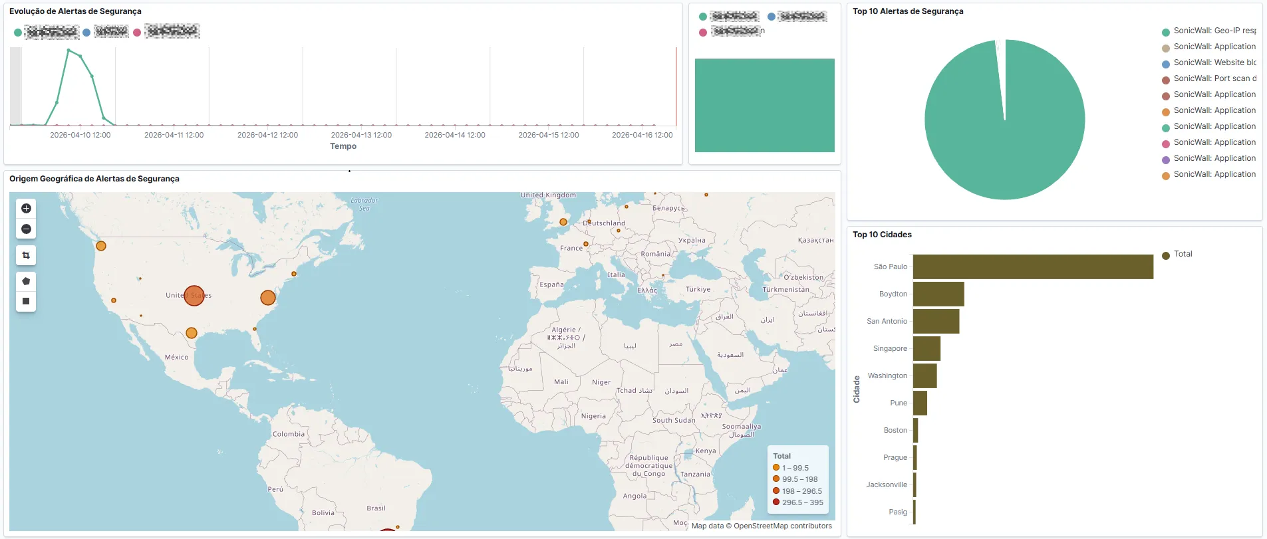Image resolution: width=1267 pixels, height=539 pixels.
Task: Click the 'Jacksonville' city label
Action: pos(887,485)
